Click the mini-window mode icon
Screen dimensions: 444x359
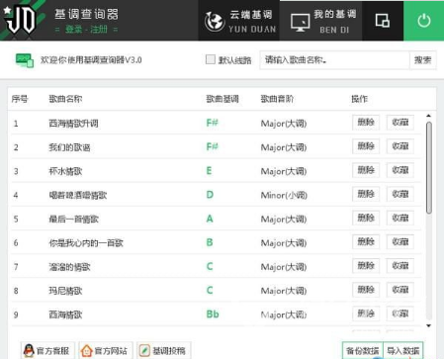click(383, 21)
